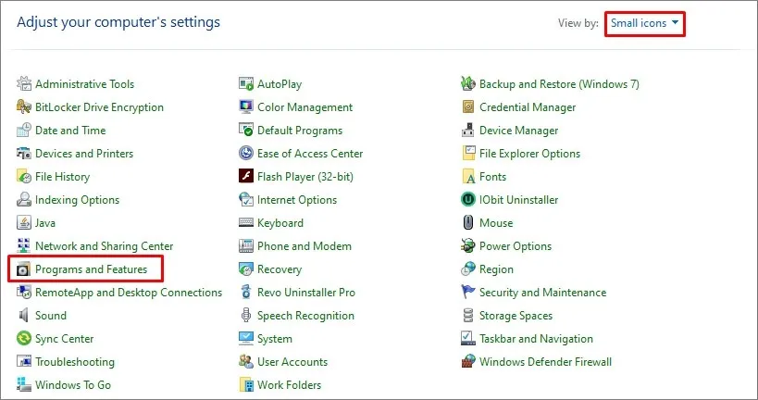Viewport: 758px width, 400px height.
Task: Click the Fonts letter A icon
Action: coord(468,177)
